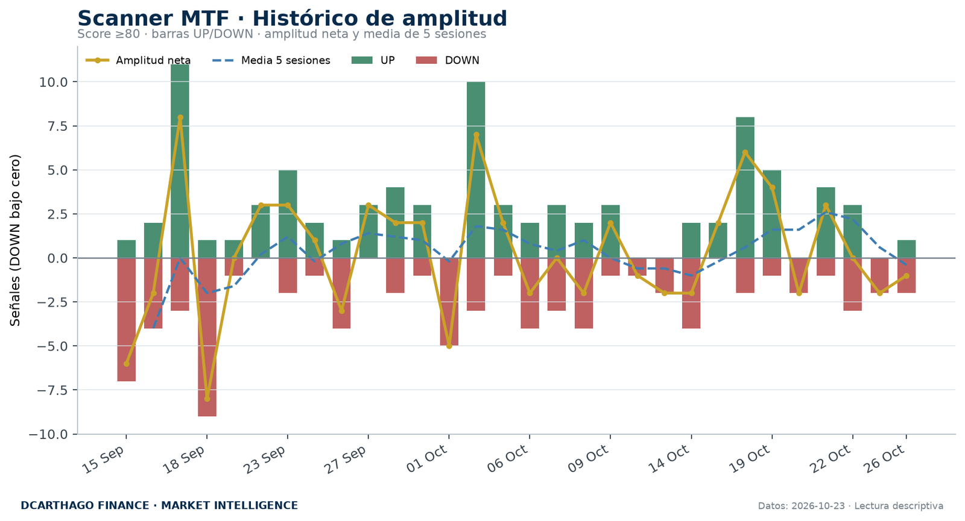The width and height of the screenshot is (965, 521).
Task: Click the green UP bar reaching 10 after 01 Oct
Action: (476, 170)
